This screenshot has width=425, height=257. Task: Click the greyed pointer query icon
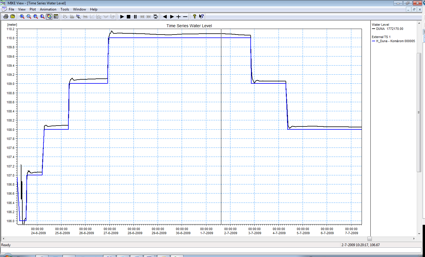(112, 17)
